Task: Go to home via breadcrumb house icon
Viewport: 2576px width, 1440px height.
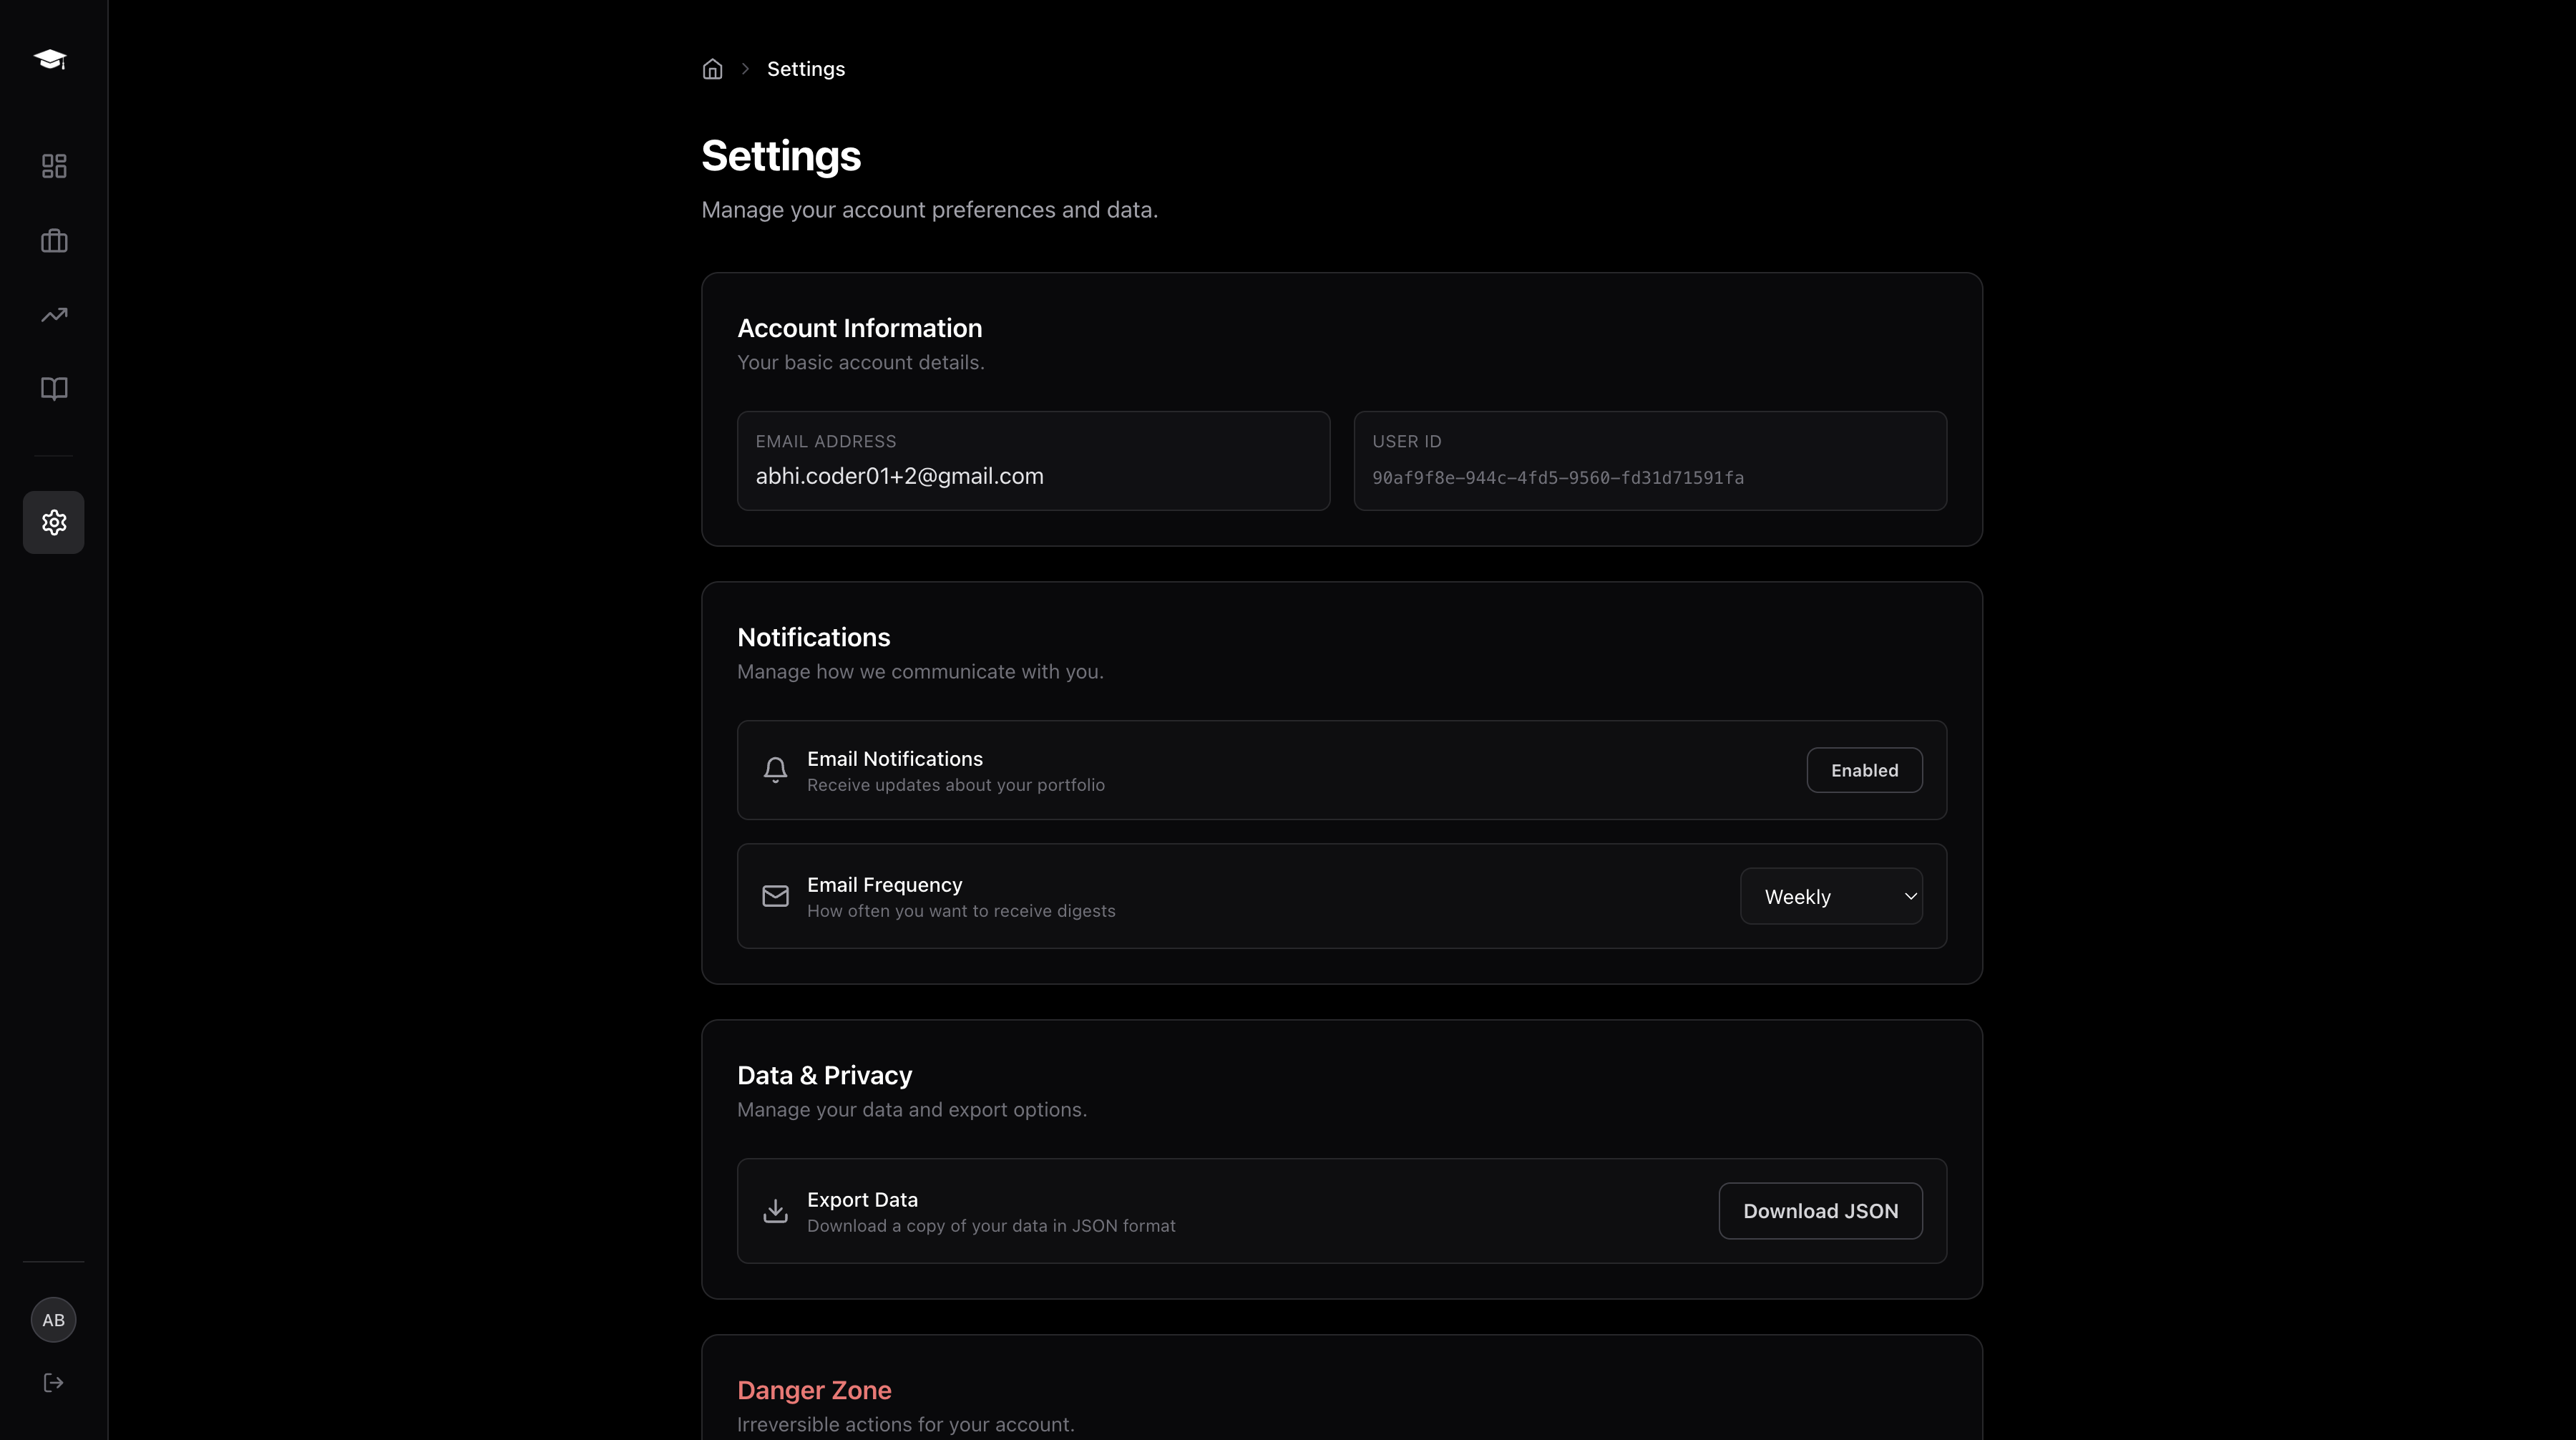Action: pyautogui.click(x=712, y=69)
